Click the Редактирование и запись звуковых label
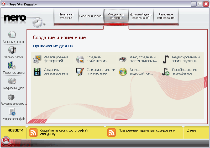 [x=186, y=59]
